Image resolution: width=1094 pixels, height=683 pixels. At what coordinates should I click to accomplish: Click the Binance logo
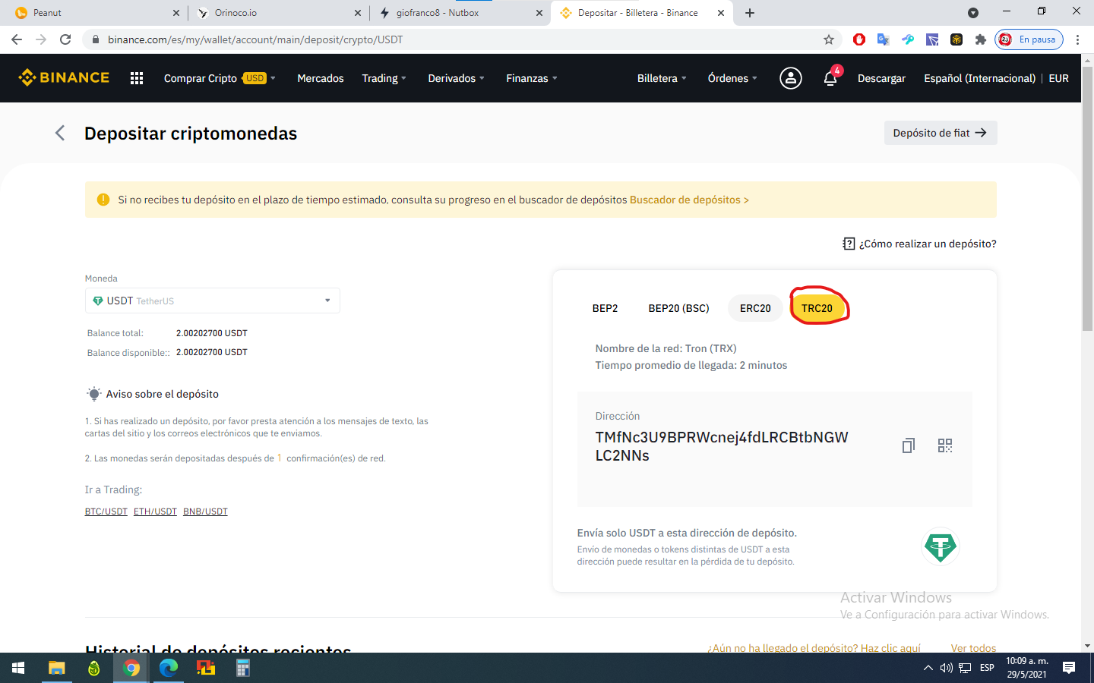pyautogui.click(x=64, y=77)
